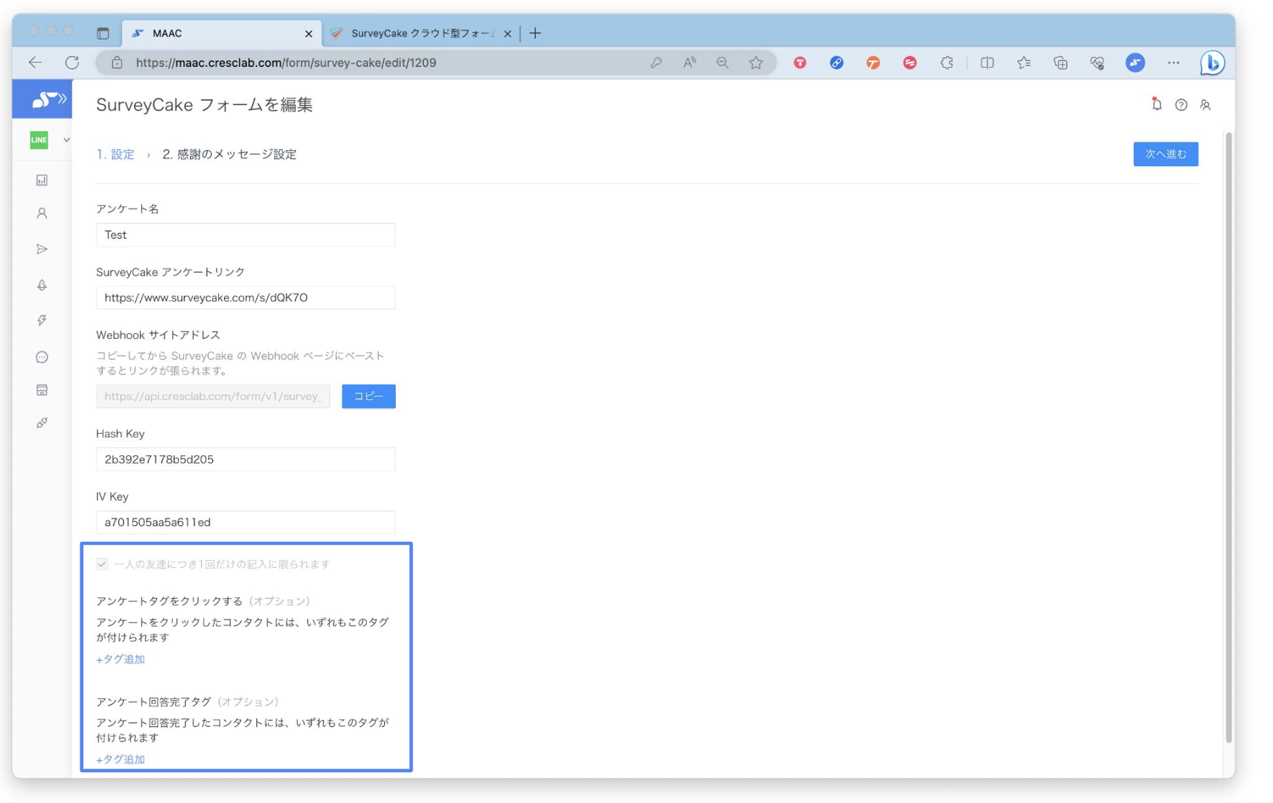Open the chat bubble sidebar icon

pyautogui.click(x=42, y=357)
